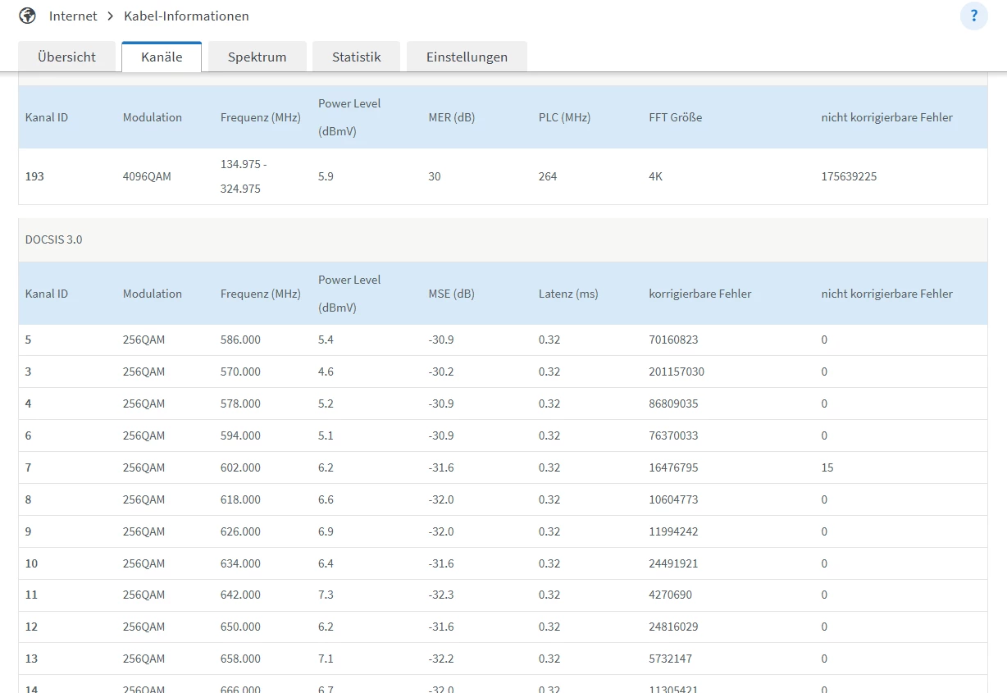1007x693 pixels.
Task: Open the Einstellungen tab
Action: [x=467, y=57]
